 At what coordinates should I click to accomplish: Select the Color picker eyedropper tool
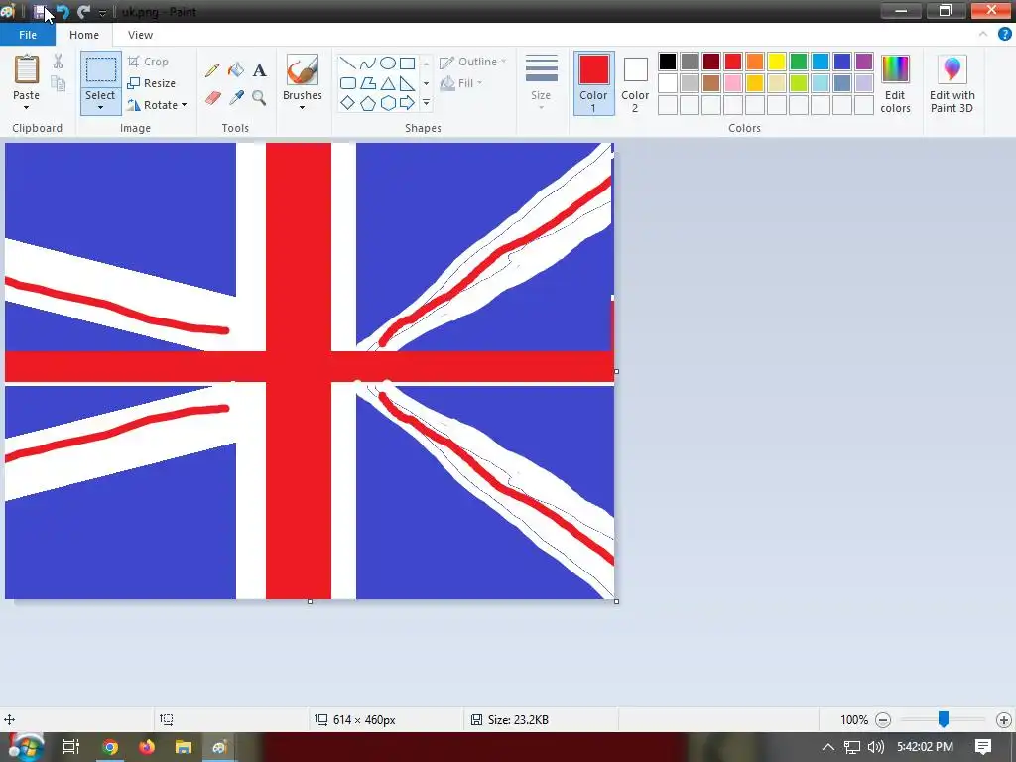point(236,98)
